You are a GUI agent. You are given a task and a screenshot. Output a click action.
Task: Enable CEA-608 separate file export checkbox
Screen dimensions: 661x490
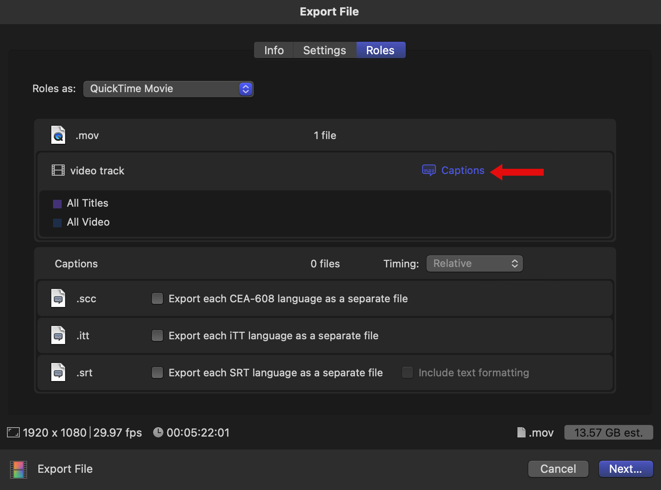click(157, 298)
